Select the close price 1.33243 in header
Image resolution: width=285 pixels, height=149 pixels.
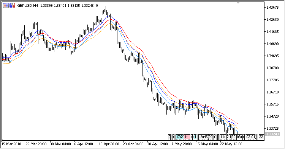(x=87, y=6)
